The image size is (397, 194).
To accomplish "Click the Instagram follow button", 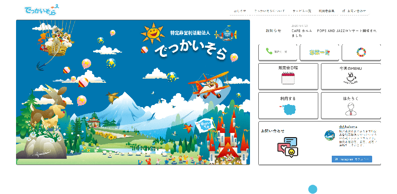I will tap(351, 159).
